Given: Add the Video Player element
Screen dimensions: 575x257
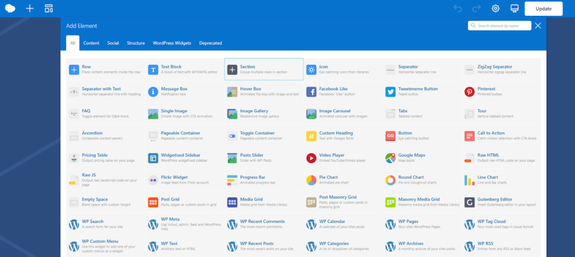Looking at the screenshot, I should [x=343, y=158].
